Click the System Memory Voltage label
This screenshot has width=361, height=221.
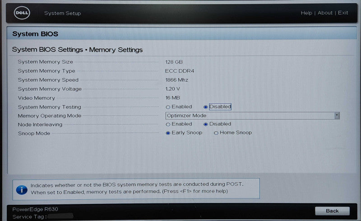(50, 89)
